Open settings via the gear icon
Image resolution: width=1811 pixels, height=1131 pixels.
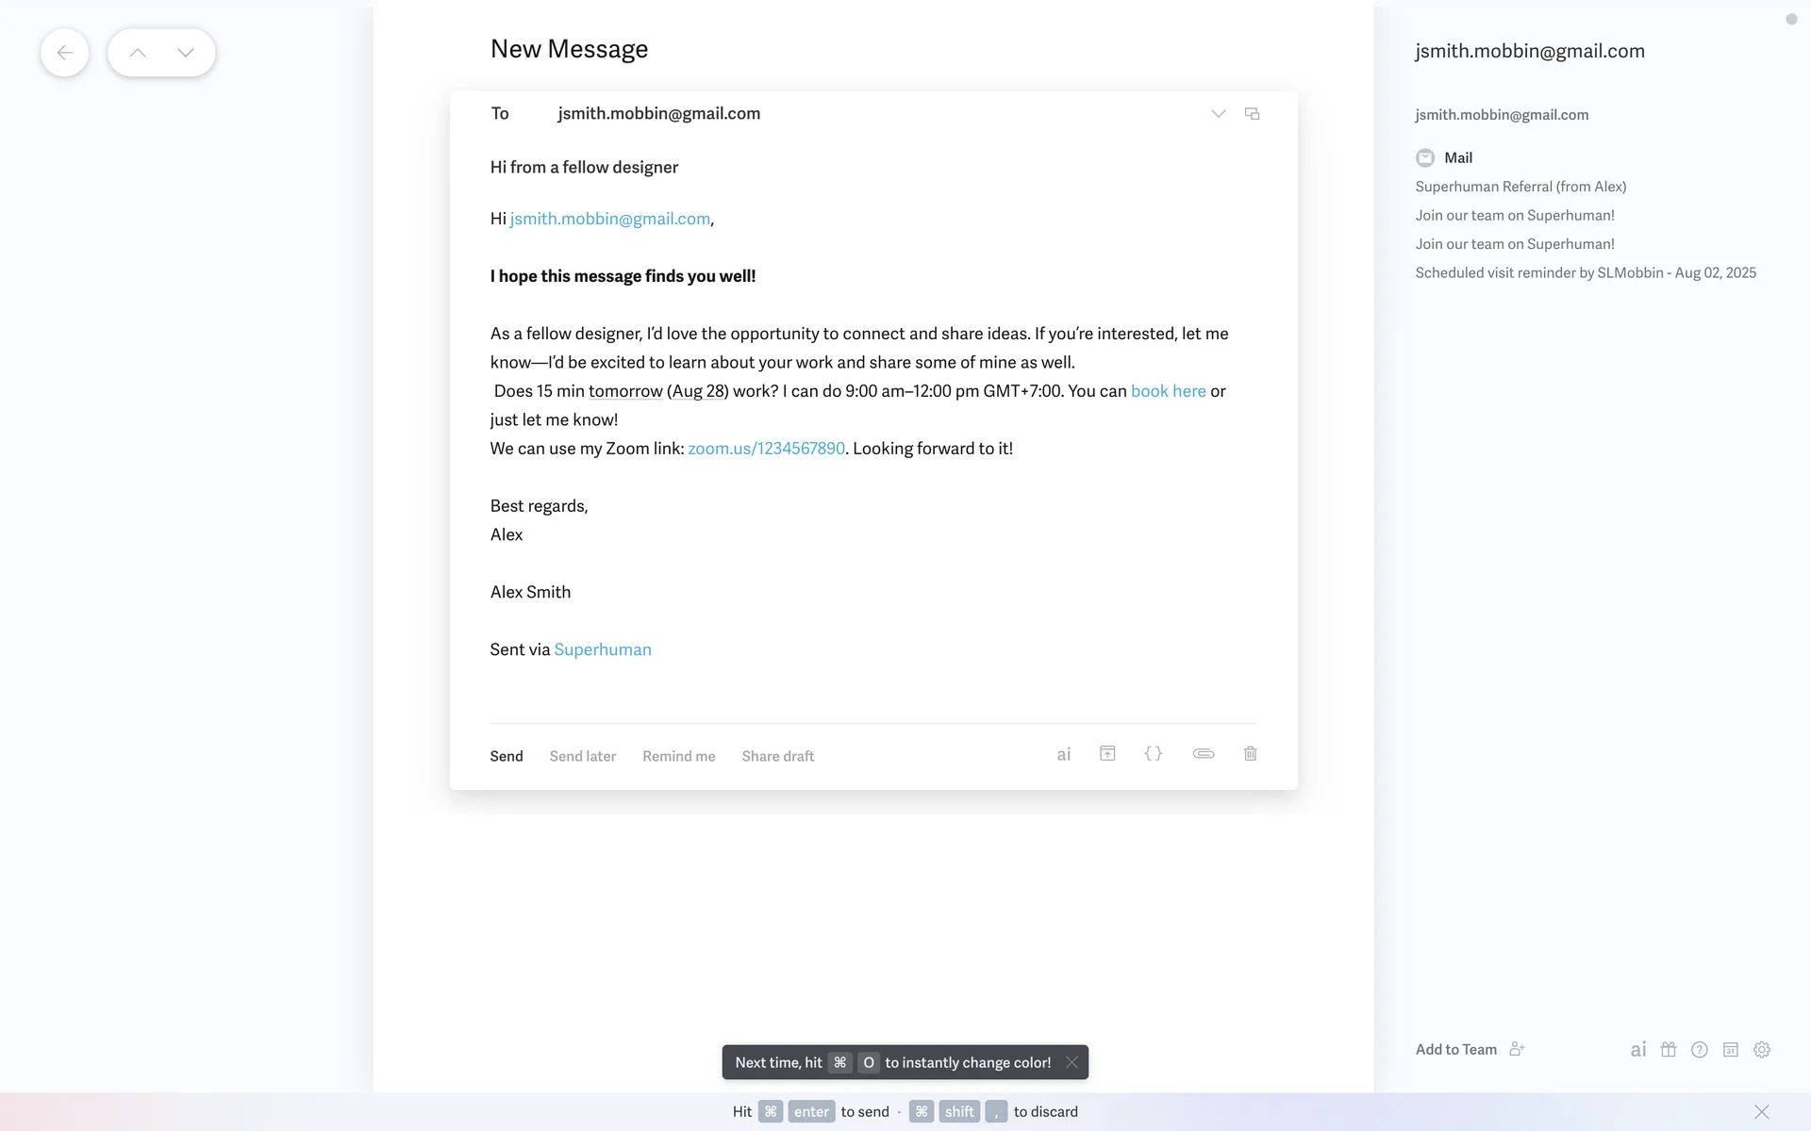(1761, 1050)
